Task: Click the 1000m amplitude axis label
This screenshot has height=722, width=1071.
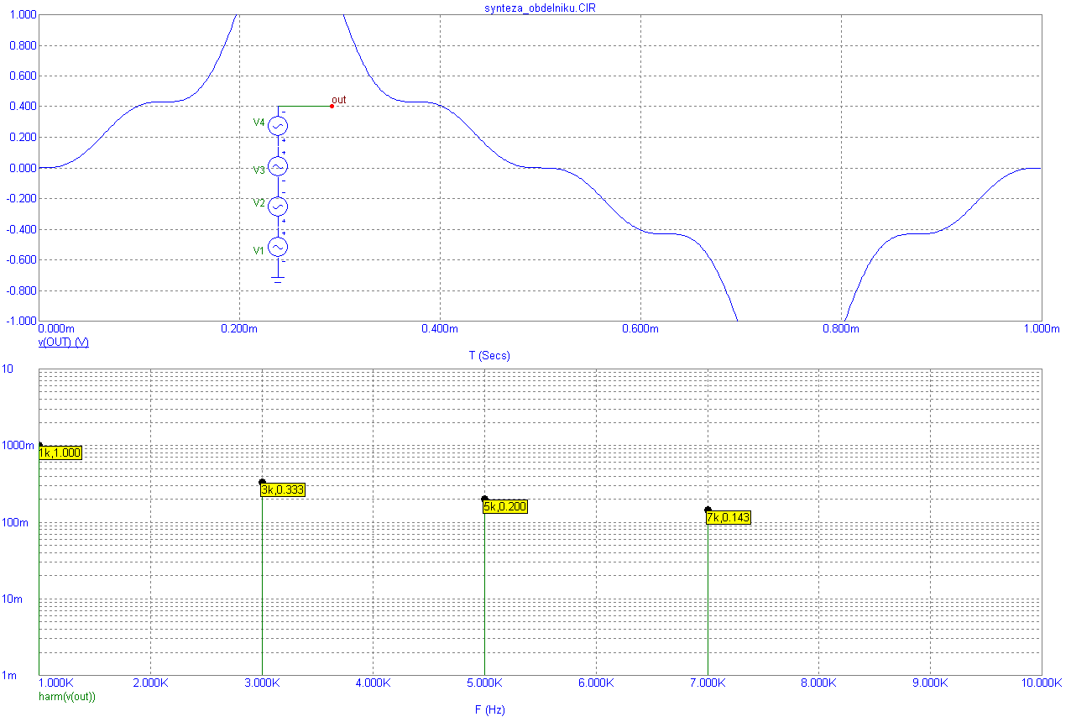Action: (18, 445)
